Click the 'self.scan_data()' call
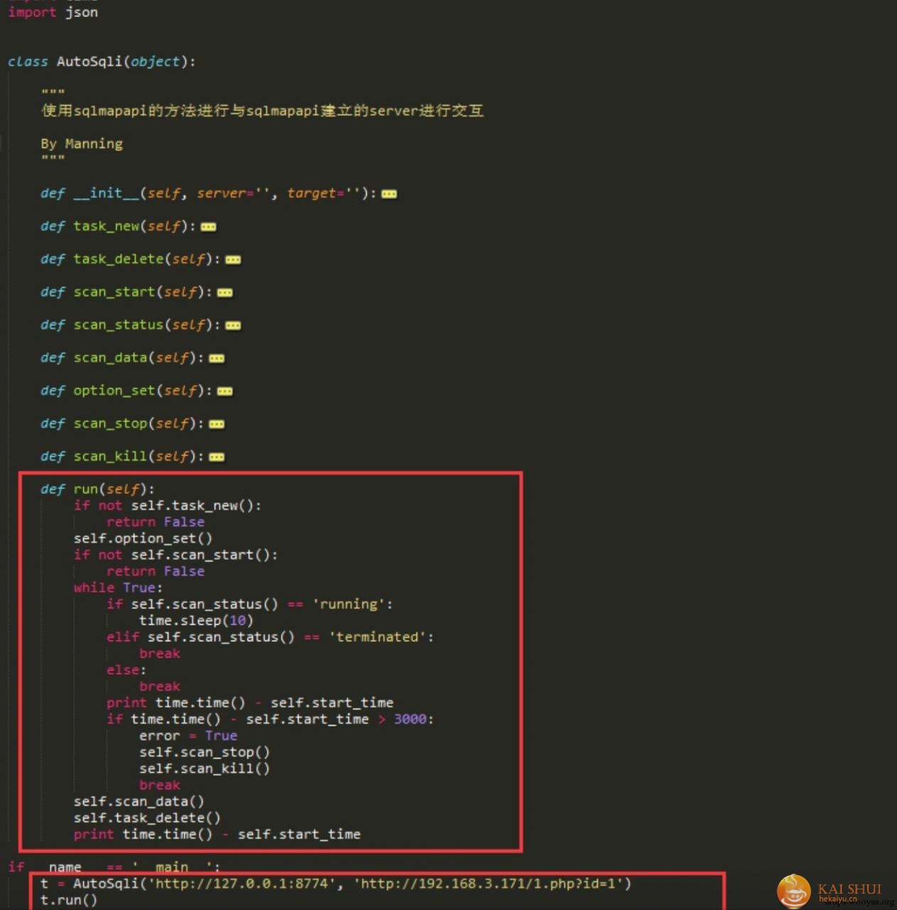 point(139,801)
